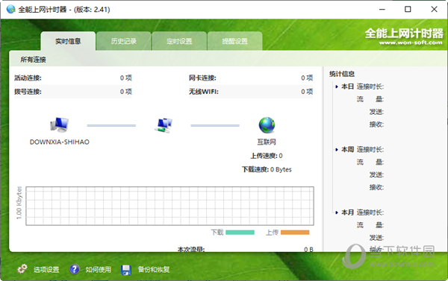
Task: Click the 下载 teal legend swatch
Action: [240, 233]
